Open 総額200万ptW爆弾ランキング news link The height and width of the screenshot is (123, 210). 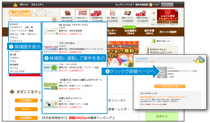(x=78, y=118)
